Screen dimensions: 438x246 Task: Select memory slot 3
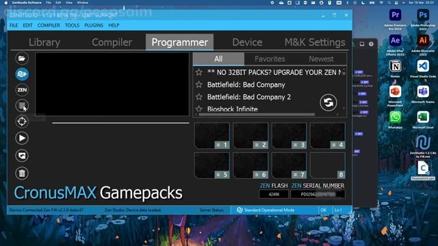tap(289, 135)
